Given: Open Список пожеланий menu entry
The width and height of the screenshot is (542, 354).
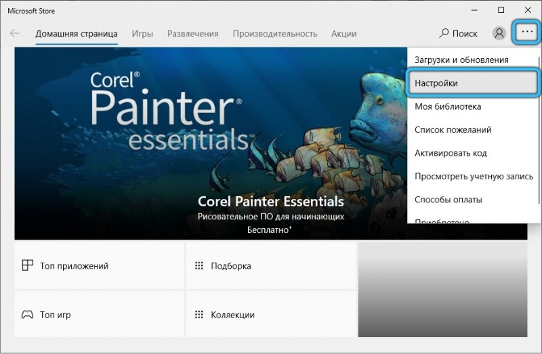Looking at the screenshot, I should tap(472, 129).
